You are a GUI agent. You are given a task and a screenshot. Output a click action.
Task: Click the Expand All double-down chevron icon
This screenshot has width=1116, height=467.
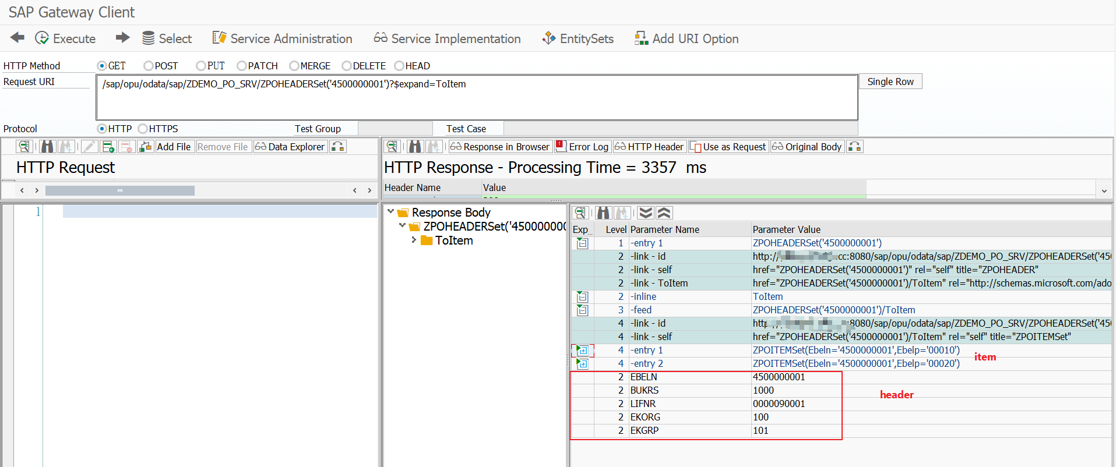646,213
